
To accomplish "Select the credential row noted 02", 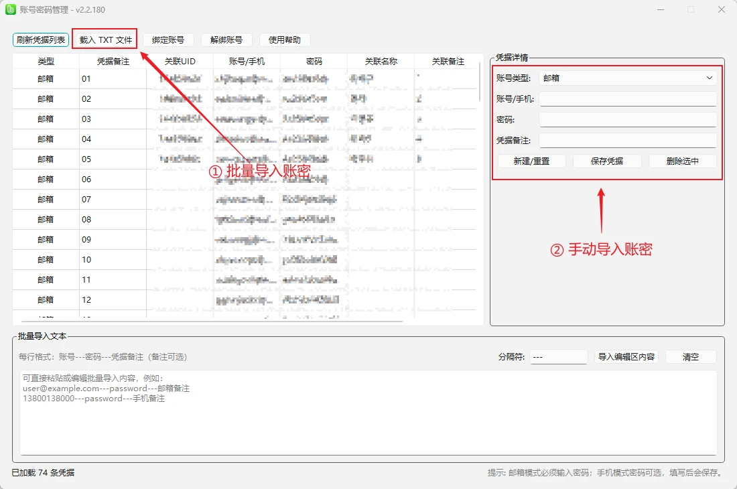I will (x=245, y=99).
